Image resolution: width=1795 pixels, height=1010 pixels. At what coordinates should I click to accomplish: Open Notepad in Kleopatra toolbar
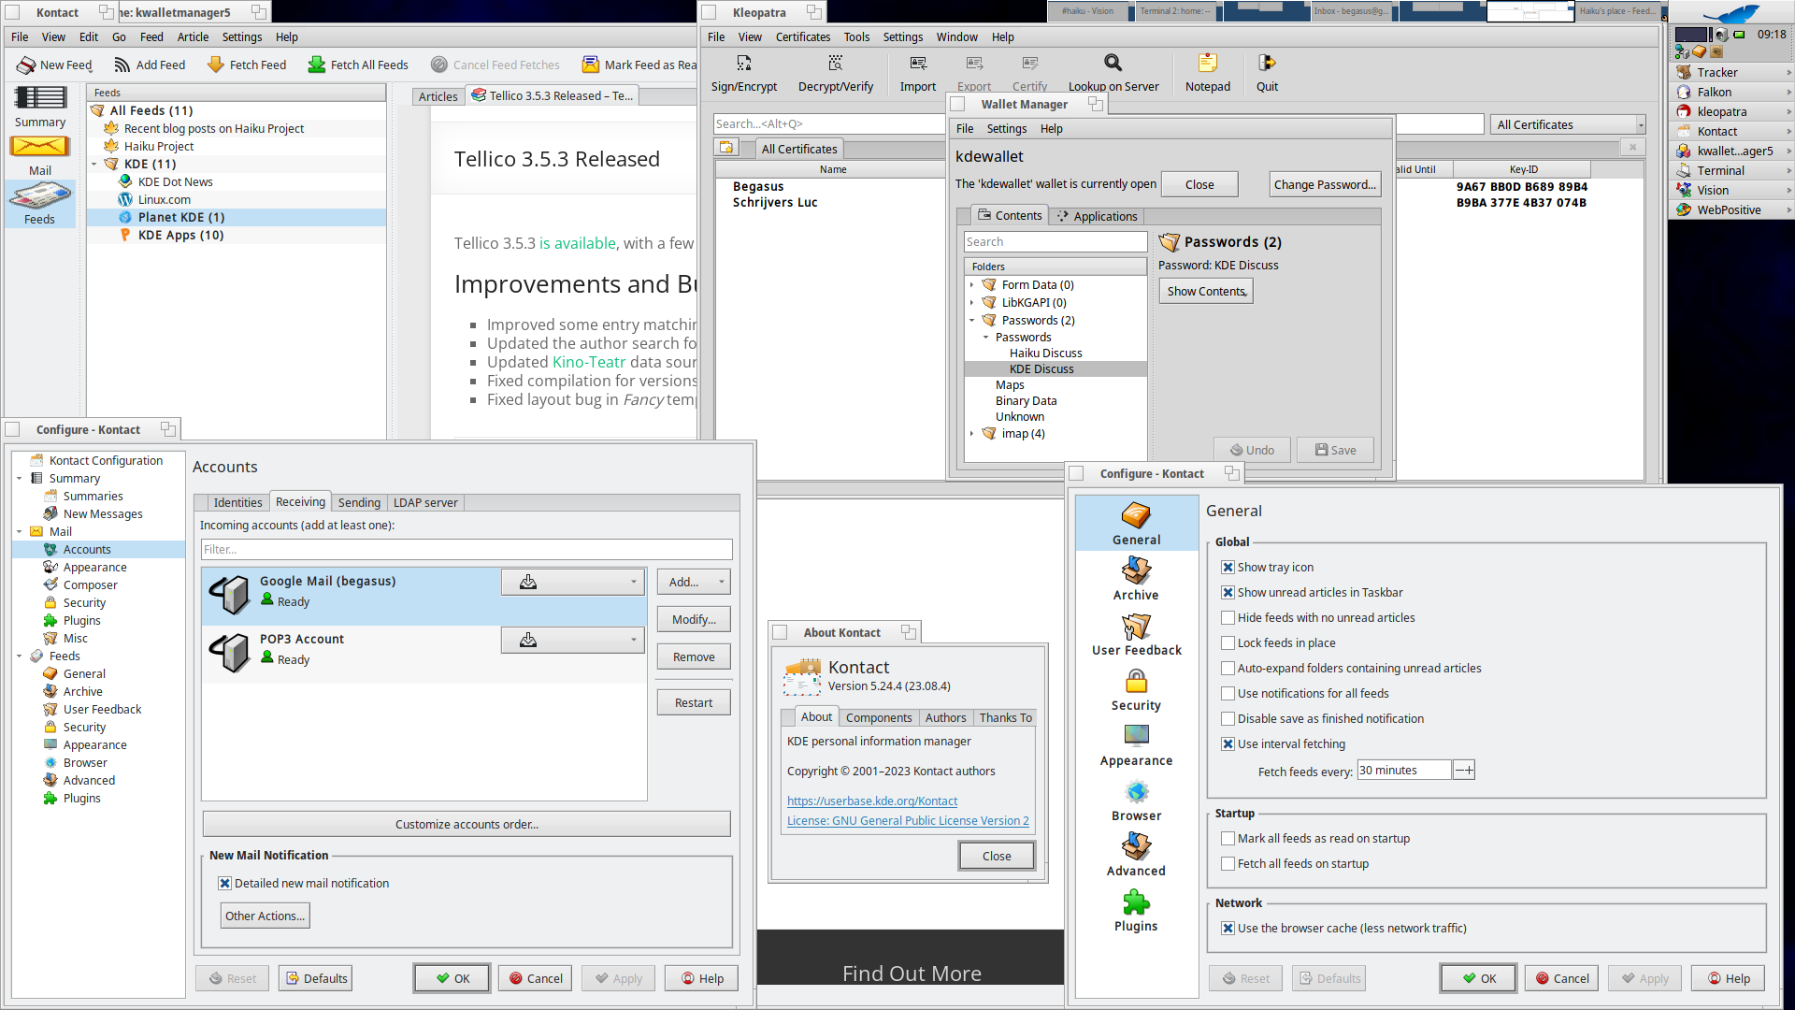coord(1207,73)
